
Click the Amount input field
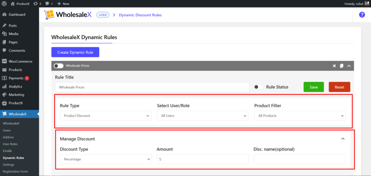pyautogui.click(x=203, y=159)
